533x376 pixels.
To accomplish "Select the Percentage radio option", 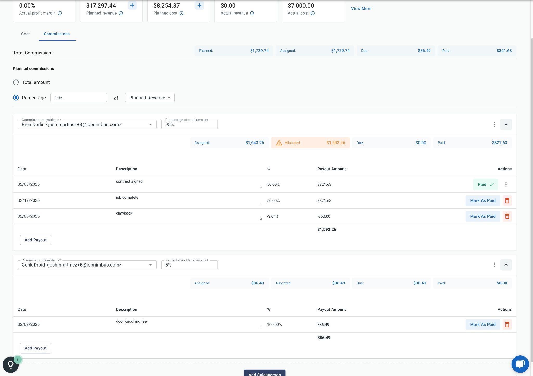I will pyautogui.click(x=16, y=98).
